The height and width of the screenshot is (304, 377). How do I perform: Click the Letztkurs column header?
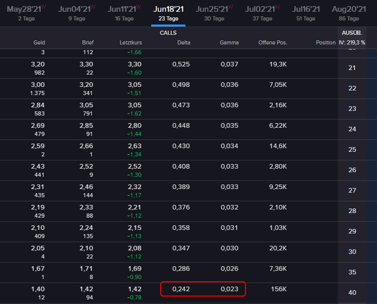click(131, 42)
